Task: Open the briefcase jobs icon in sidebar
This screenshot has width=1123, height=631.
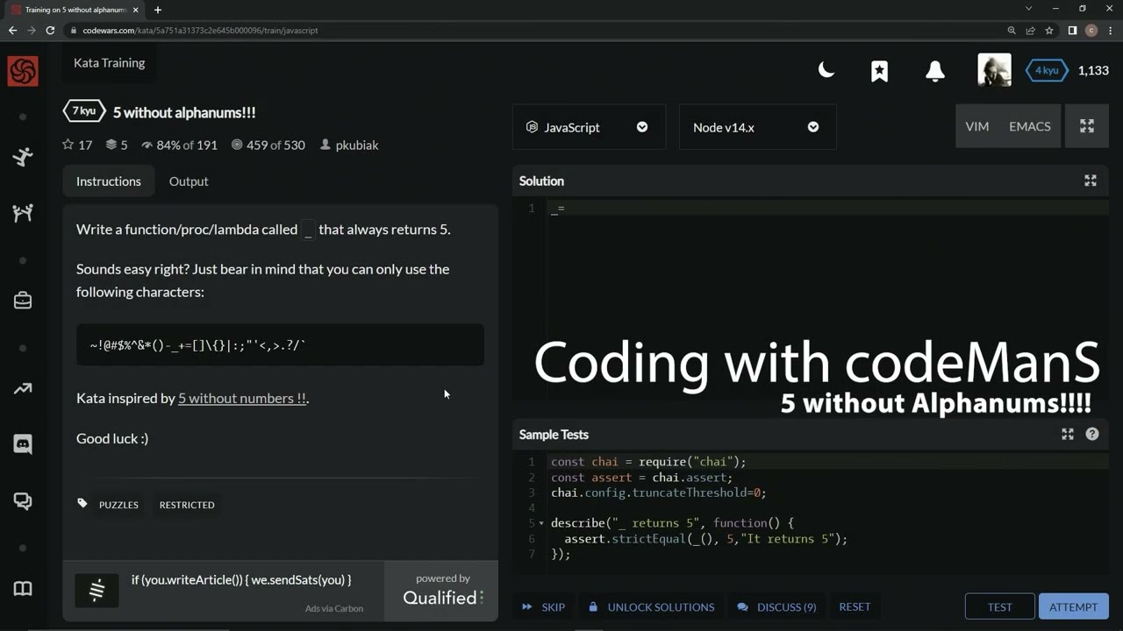Action: [x=23, y=301]
